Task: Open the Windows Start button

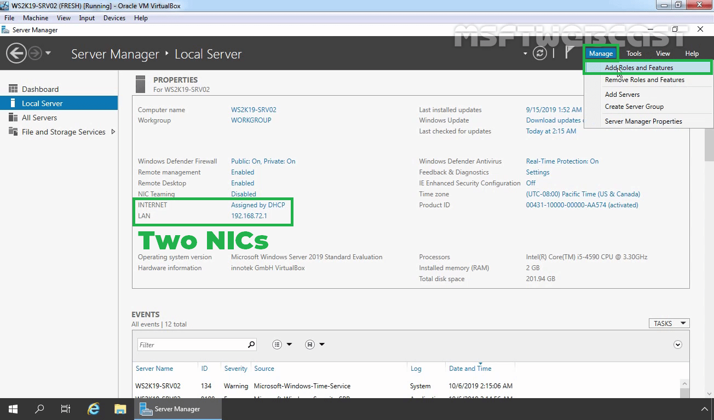Action: [13, 409]
